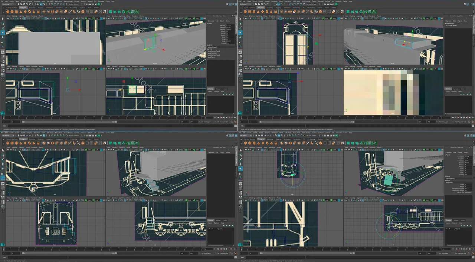
Task: Select Anim layer tab in bottom-right Maya Layer Editor
Action: pyautogui.click(x=463, y=220)
